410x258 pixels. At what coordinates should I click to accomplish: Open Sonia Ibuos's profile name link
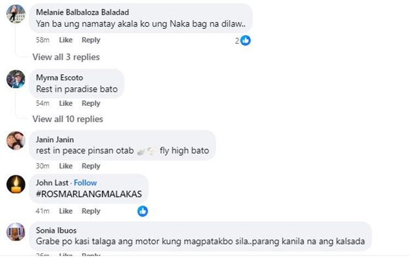pos(56,230)
